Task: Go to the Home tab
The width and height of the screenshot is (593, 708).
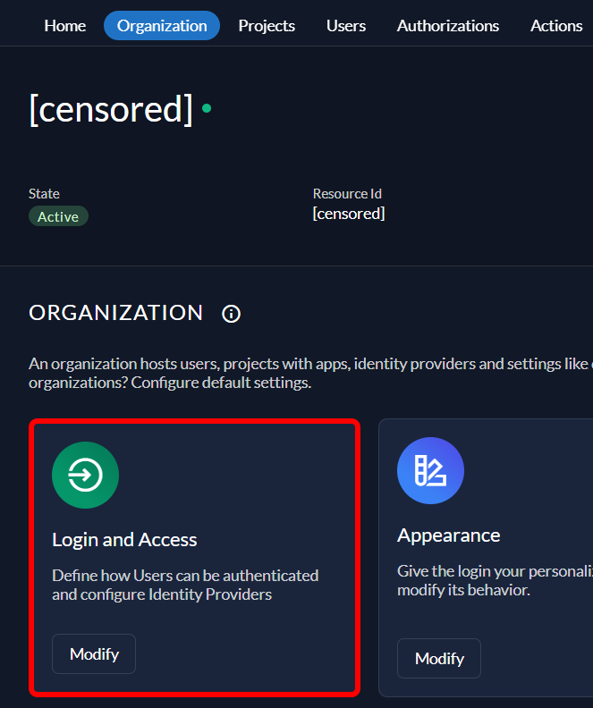Action: (x=65, y=26)
